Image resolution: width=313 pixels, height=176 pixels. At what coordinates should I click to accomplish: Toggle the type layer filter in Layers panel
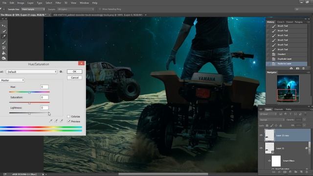pyautogui.click(x=291, y=114)
